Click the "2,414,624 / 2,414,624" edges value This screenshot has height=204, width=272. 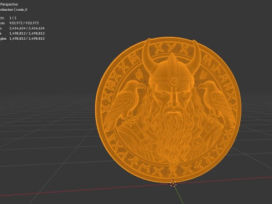point(27,28)
